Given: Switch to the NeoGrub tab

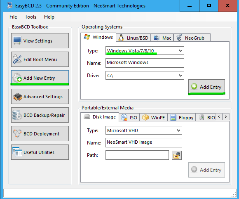Looking at the screenshot, I should [x=192, y=38].
